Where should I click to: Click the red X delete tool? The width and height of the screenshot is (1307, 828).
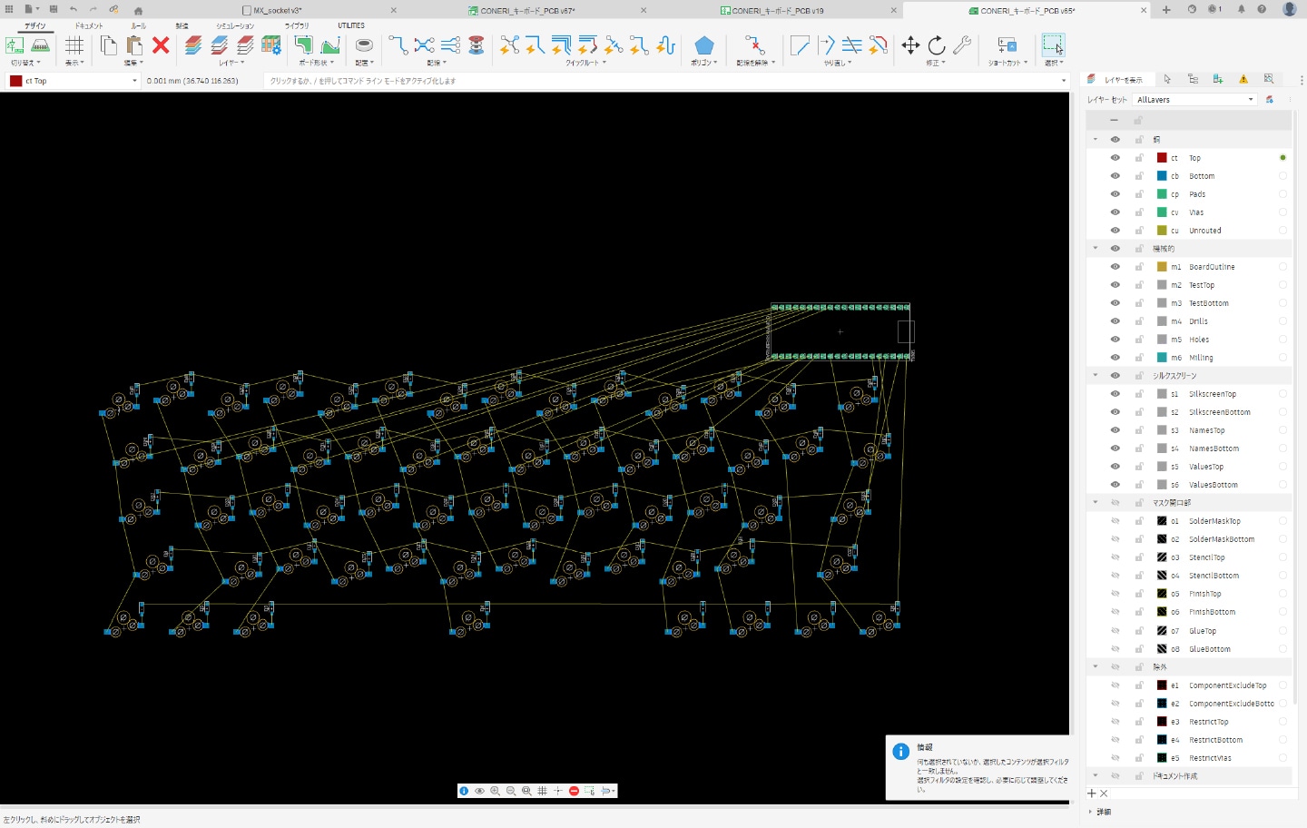(161, 45)
